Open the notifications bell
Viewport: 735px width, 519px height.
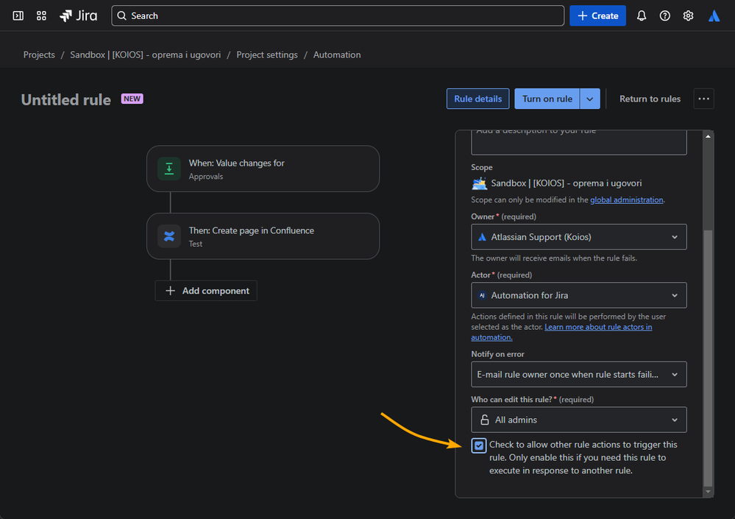[x=642, y=15]
